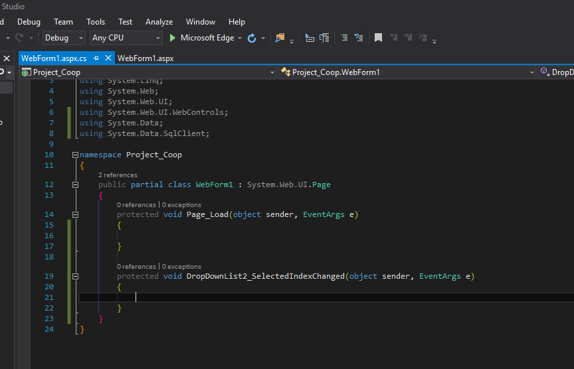Collapse the WebForm1 class block
The height and width of the screenshot is (369, 574).
(75, 184)
